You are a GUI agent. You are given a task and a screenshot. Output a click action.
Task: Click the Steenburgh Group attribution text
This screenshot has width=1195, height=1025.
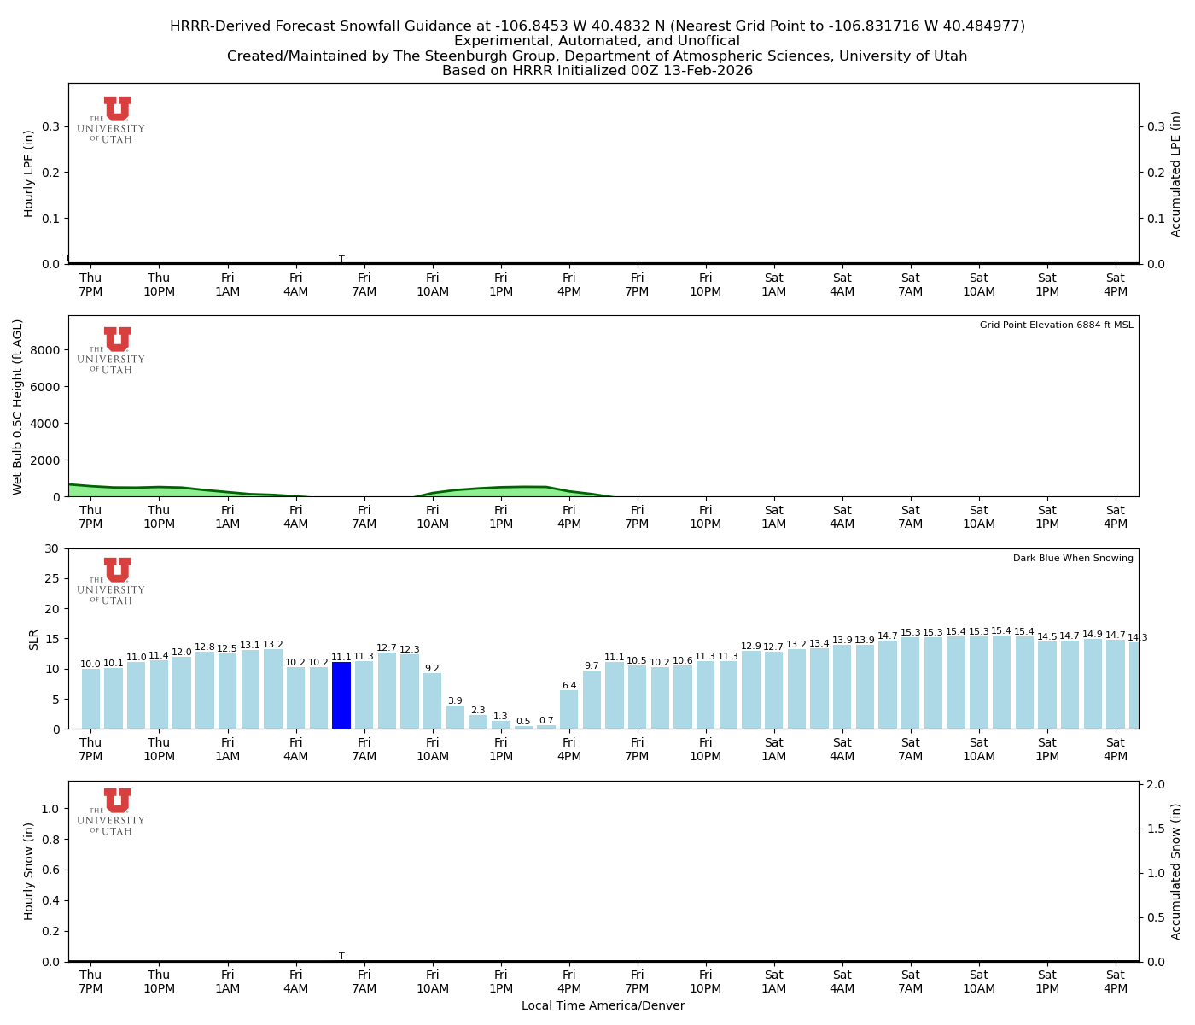click(597, 56)
